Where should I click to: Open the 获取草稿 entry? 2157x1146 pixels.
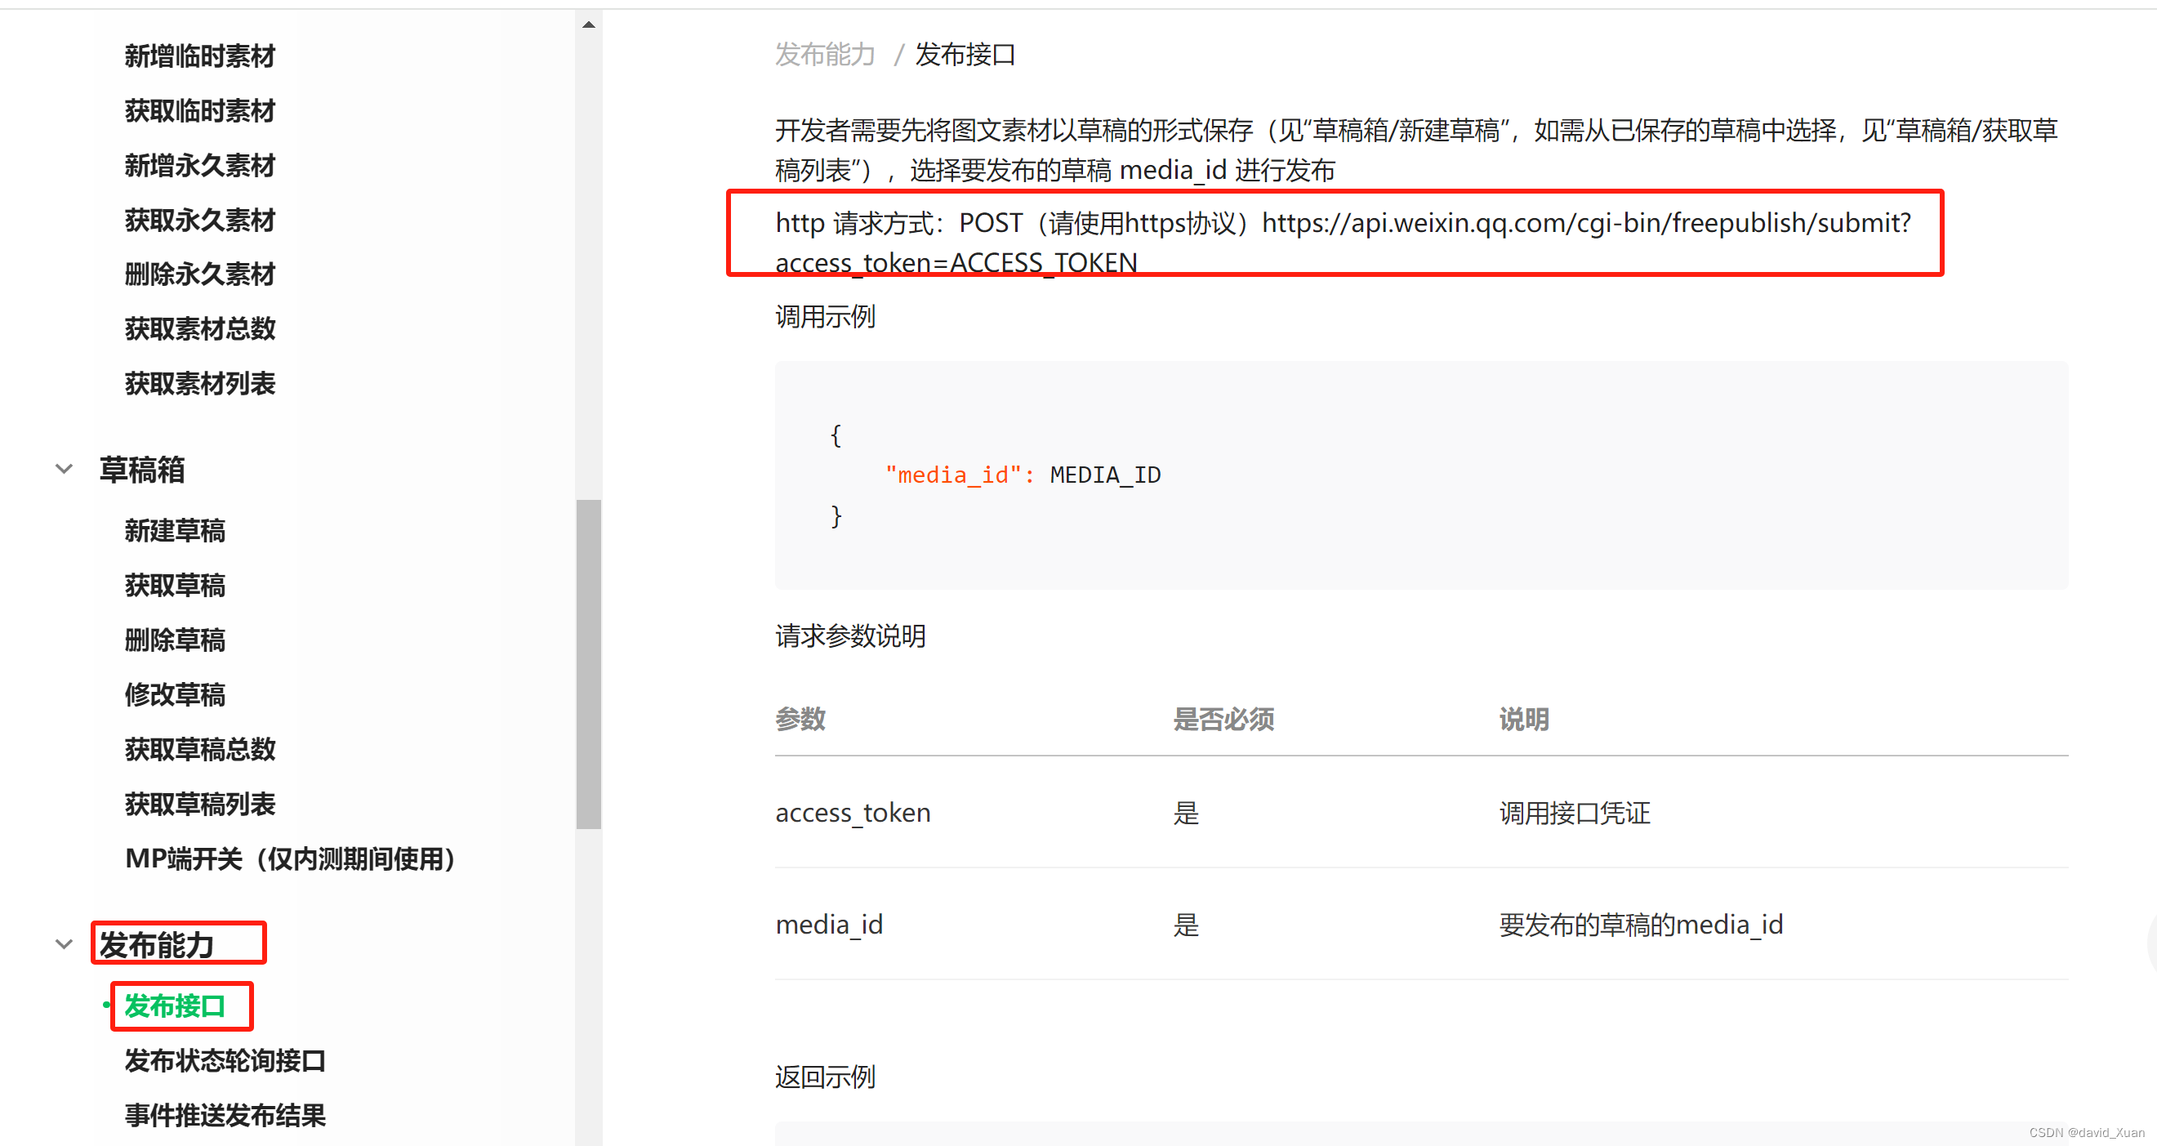pos(174,585)
